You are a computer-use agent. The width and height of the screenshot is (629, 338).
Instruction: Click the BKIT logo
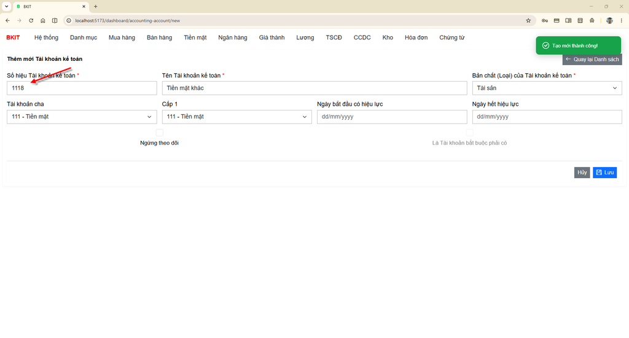tap(13, 37)
